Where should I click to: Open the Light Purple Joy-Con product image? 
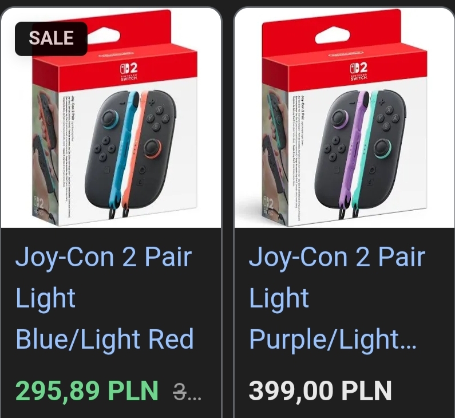[345, 117]
